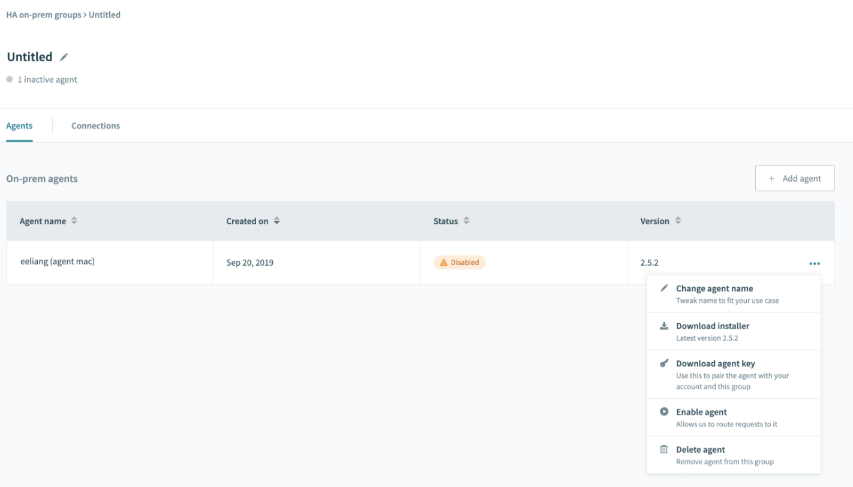Viewport: 853px width, 487px height.
Task: Select the Agents tab
Action: click(x=19, y=126)
